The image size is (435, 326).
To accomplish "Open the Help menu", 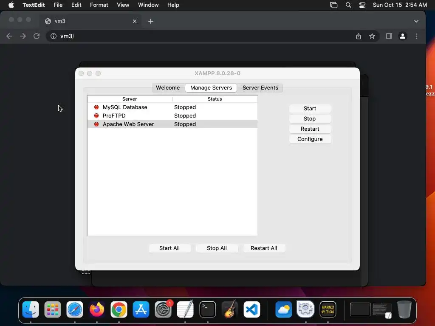I will (x=173, y=5).
